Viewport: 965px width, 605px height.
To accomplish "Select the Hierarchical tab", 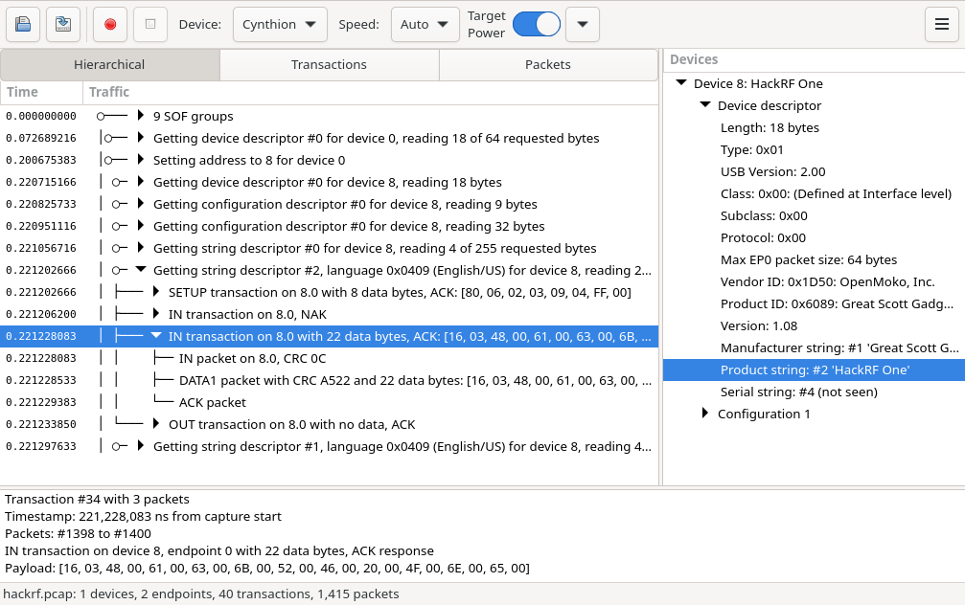I will (109, 64).
